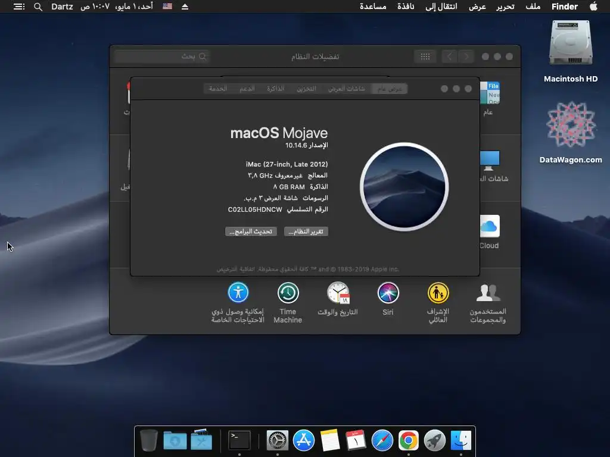Viewport: 610px width, 457px height.
Task: Click iMac (27-inch, Late 2012) text
Action: pyautogui.click(x=287, y=164)
